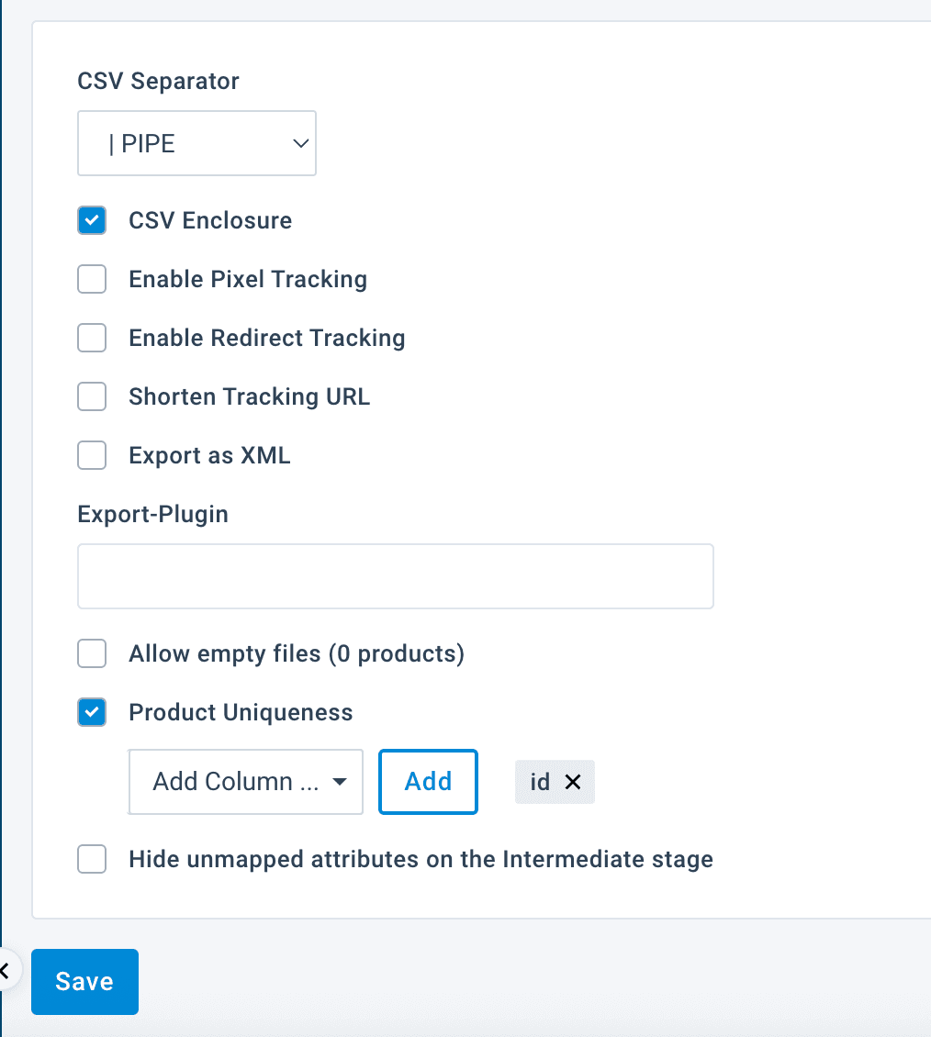Click the CSV Separator label
The width and height of the screenshot is (931, 1037).
point(158,81)
